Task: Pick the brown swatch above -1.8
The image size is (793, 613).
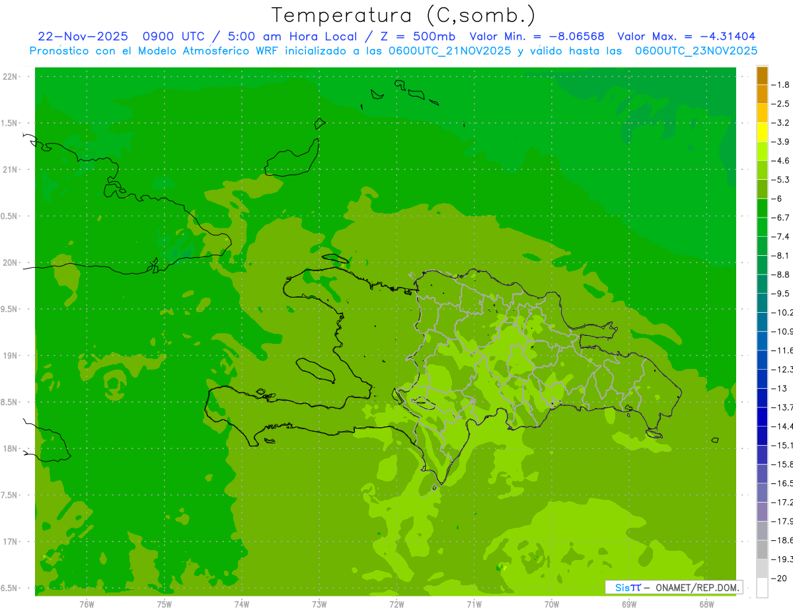Action: tap(762, 75)
